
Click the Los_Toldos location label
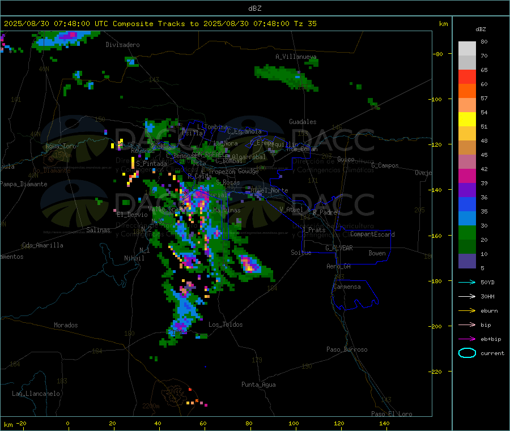pos(226,325)
